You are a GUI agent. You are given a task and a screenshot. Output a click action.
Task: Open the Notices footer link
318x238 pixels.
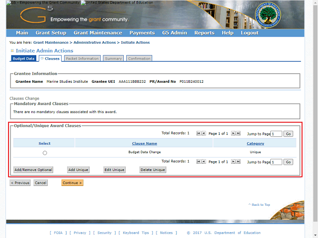click(166, 233)
